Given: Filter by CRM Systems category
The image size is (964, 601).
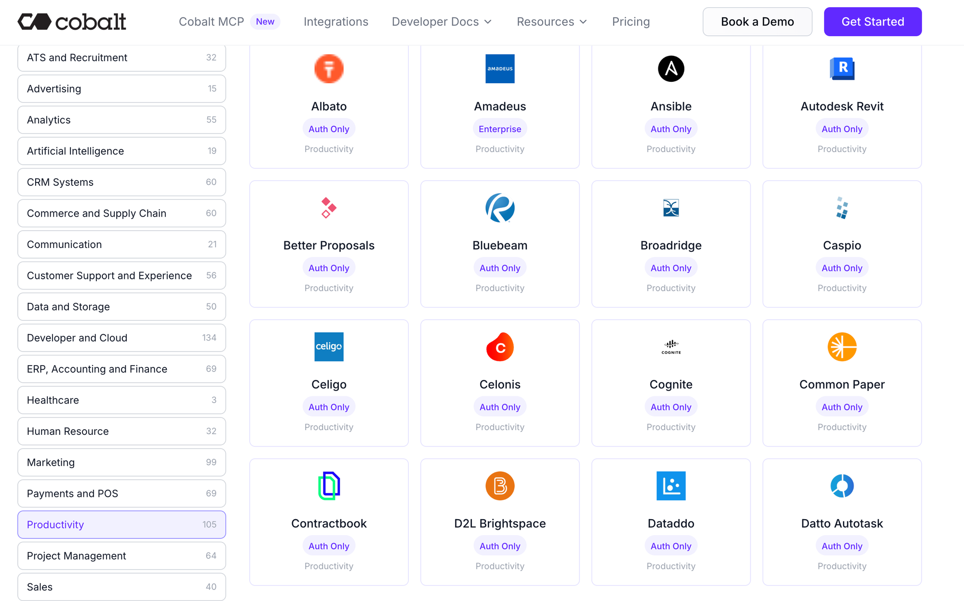Looking at the screenshot, I should pyautogui.click(x=121, y=182).
